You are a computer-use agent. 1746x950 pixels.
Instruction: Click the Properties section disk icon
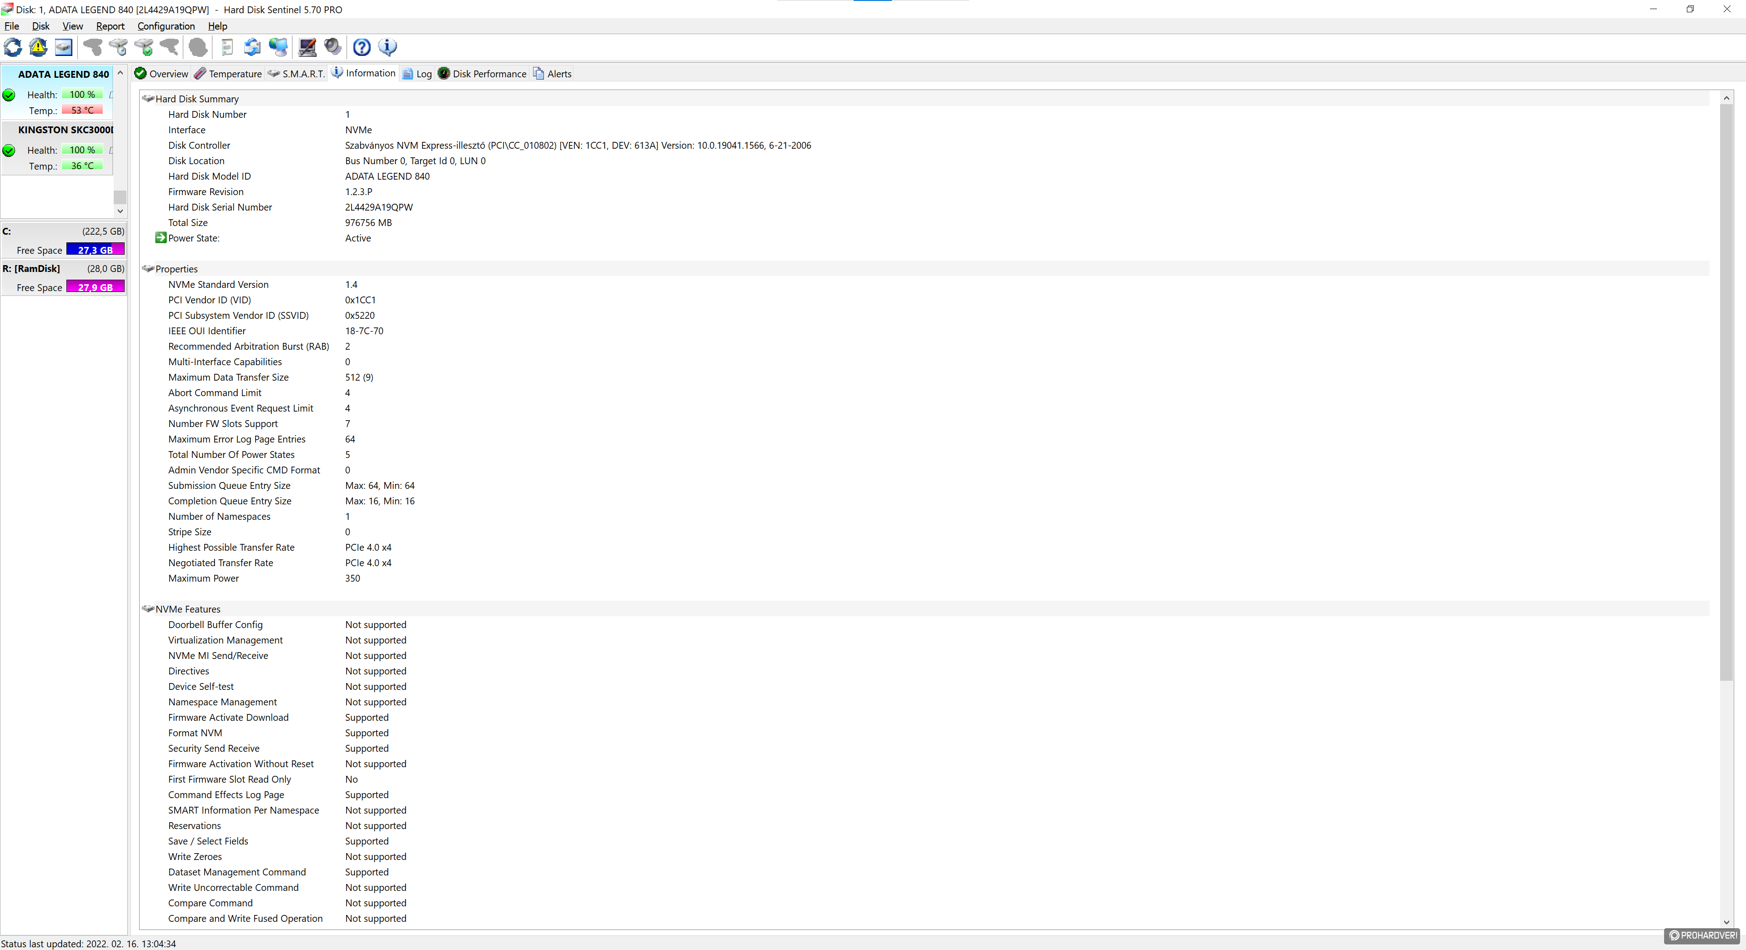pos(148,269)
